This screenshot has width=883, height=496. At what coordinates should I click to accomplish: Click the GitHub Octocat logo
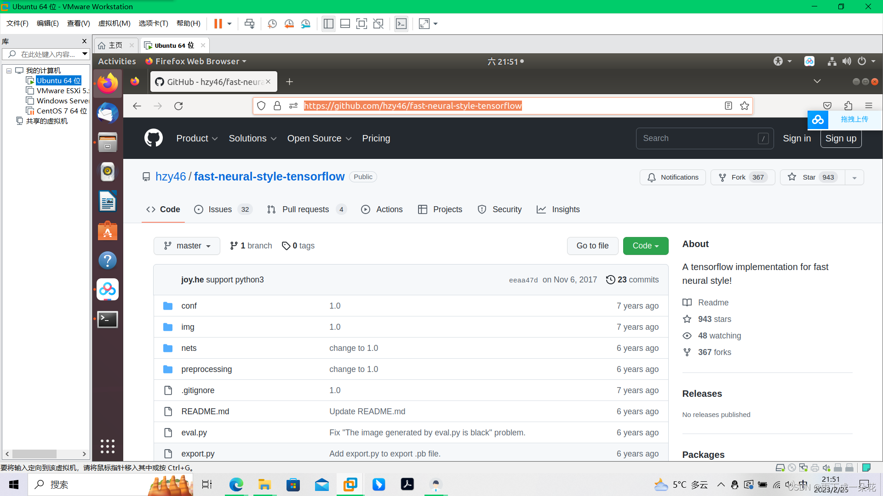point(154,138)
